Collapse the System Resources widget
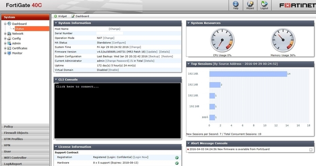Viewport: 316px width, 166px height. click(x=189, y=23)
